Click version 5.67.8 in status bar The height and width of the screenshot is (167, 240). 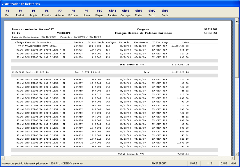(194, 164)
